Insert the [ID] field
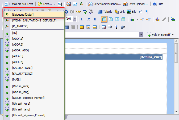 [34, 33]
